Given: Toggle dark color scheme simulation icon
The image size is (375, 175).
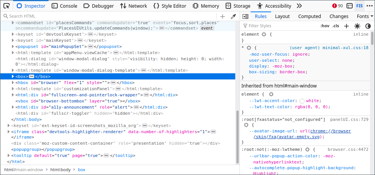Looking at the screenshot, I should (368, 26).
